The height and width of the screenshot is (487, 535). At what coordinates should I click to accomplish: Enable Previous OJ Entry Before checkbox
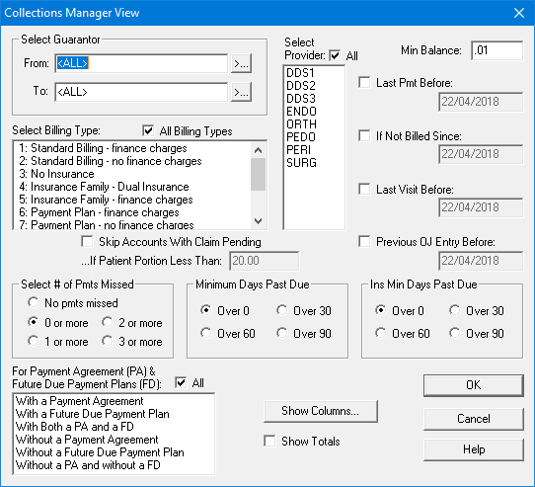[364, 242]
